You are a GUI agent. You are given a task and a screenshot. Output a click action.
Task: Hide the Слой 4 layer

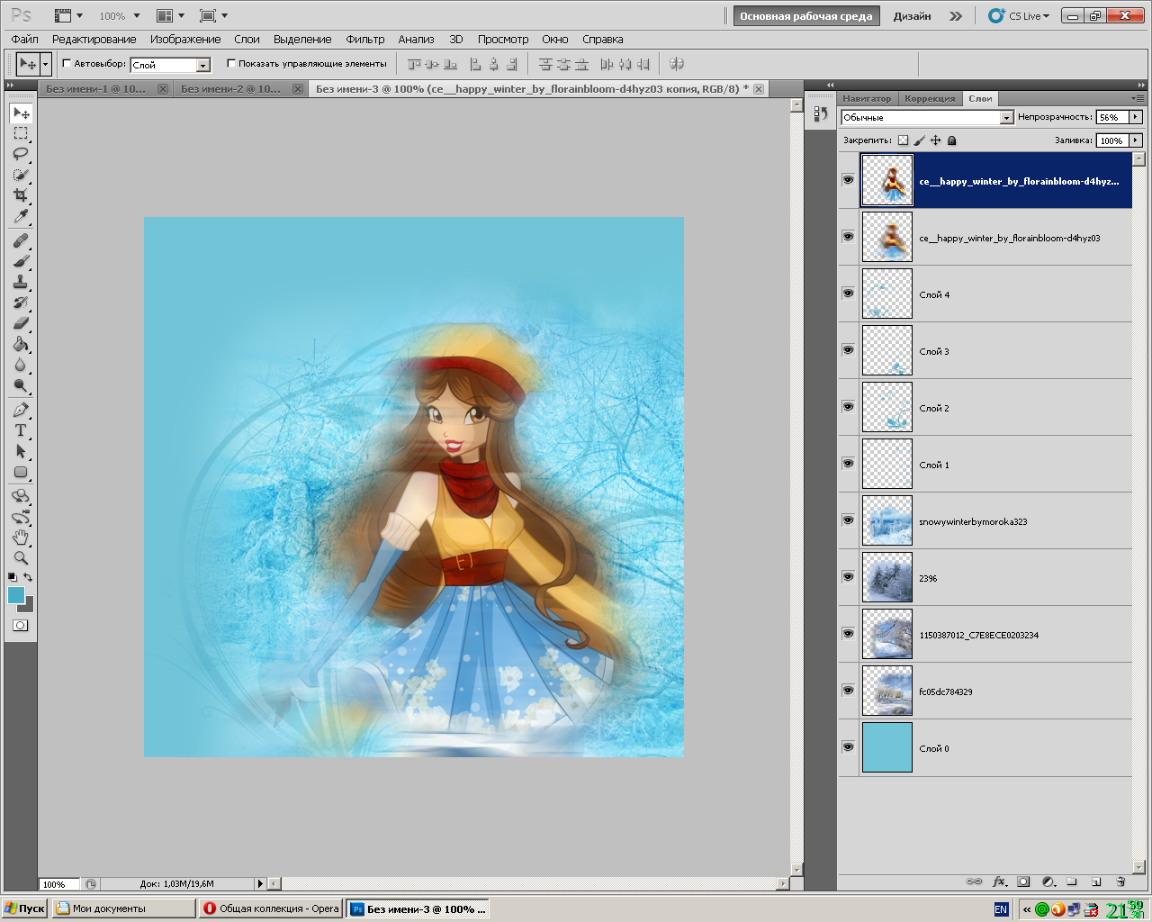pos(848,294)
